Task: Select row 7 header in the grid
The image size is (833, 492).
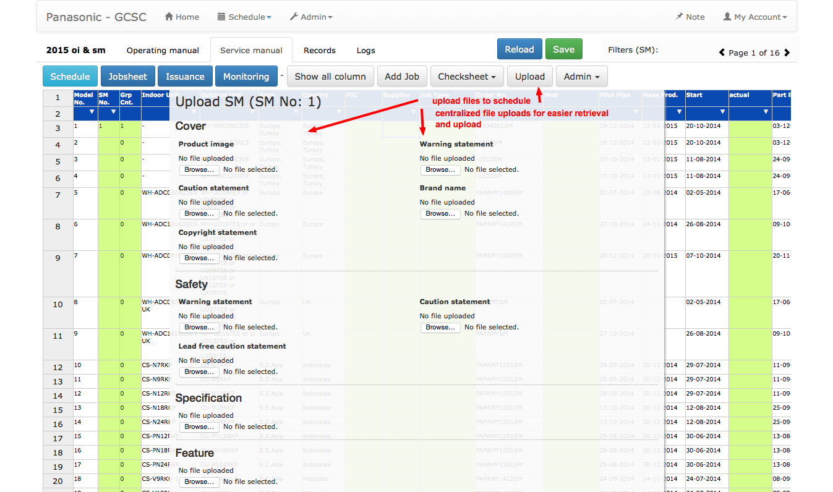Action: (x=58, y=195)
